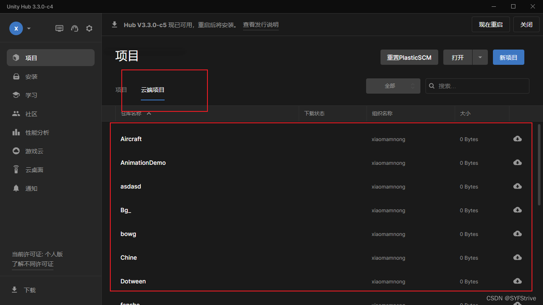
Task: Click 当前许可证: 个人版 text
Action: coord(37,254)
